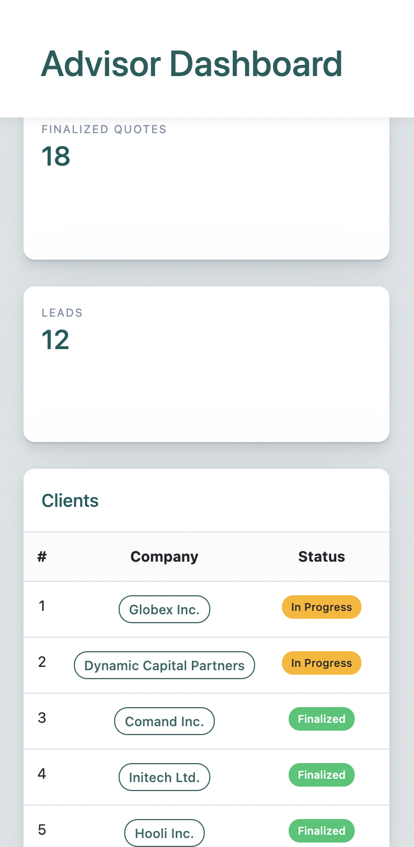Click the Leads count value 12
The image size is (414, 847).
tap(55, 340)
